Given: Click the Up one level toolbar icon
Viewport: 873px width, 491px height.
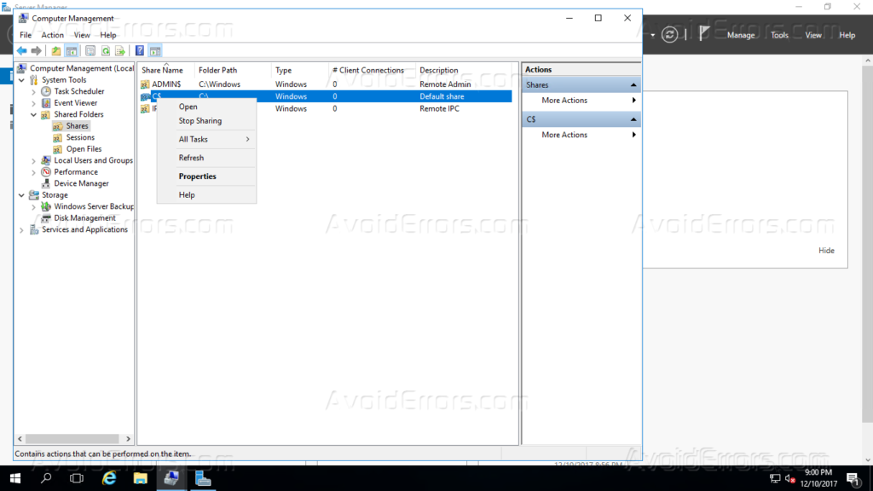Looking at the screenshot, I should pyautogui.click(x=56, y=51).
